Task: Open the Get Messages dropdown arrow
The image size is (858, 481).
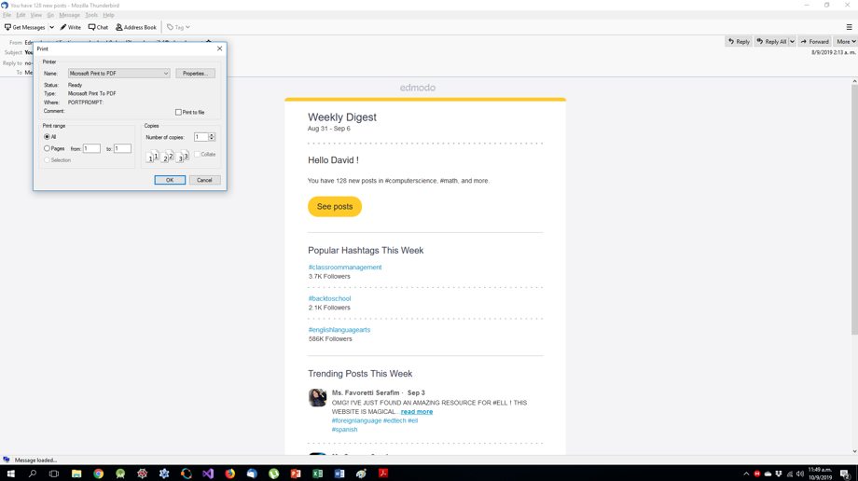Action: [51, 27]
